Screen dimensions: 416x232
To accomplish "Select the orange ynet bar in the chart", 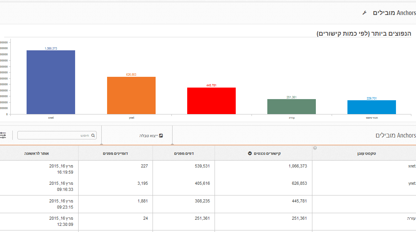I will pos(131,96).
